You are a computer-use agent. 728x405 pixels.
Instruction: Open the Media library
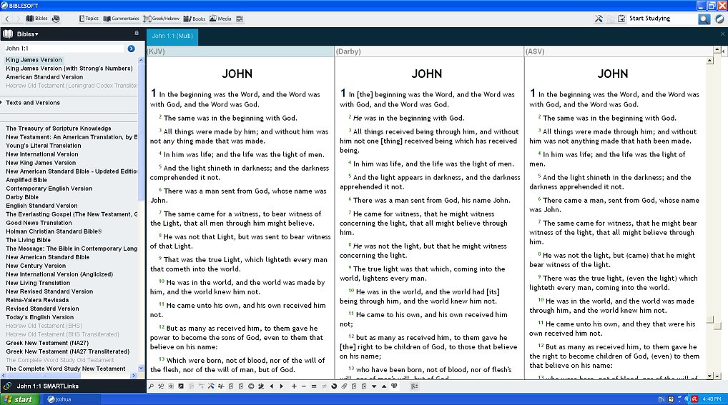[x=220, y=19]
